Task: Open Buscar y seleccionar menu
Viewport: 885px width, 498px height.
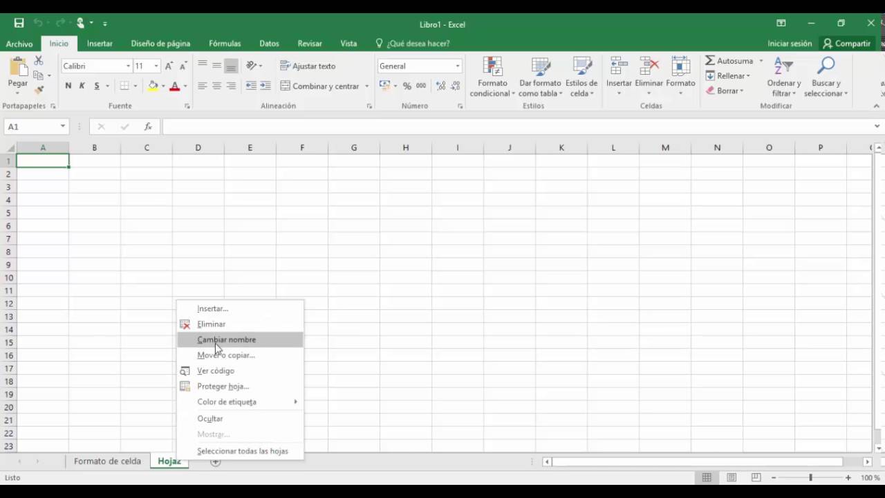Action: (826, 77)
